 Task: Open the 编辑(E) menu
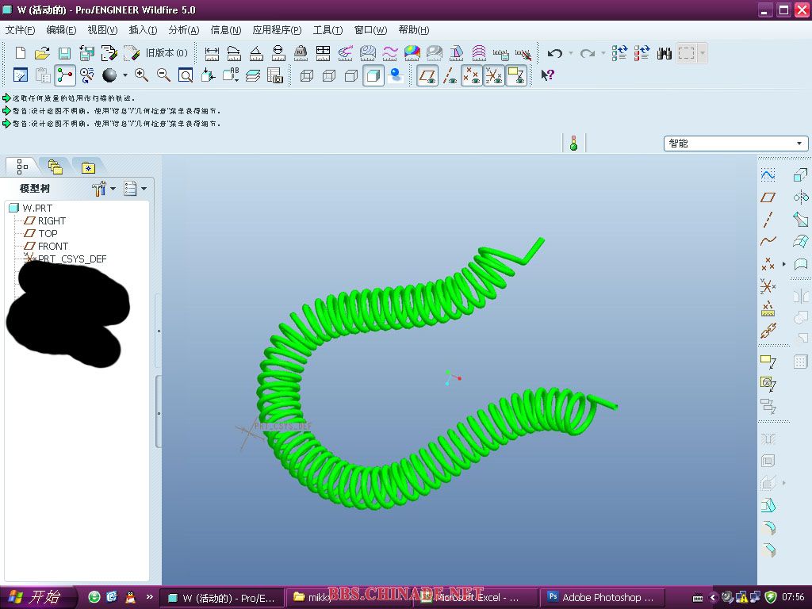(61, 30)
